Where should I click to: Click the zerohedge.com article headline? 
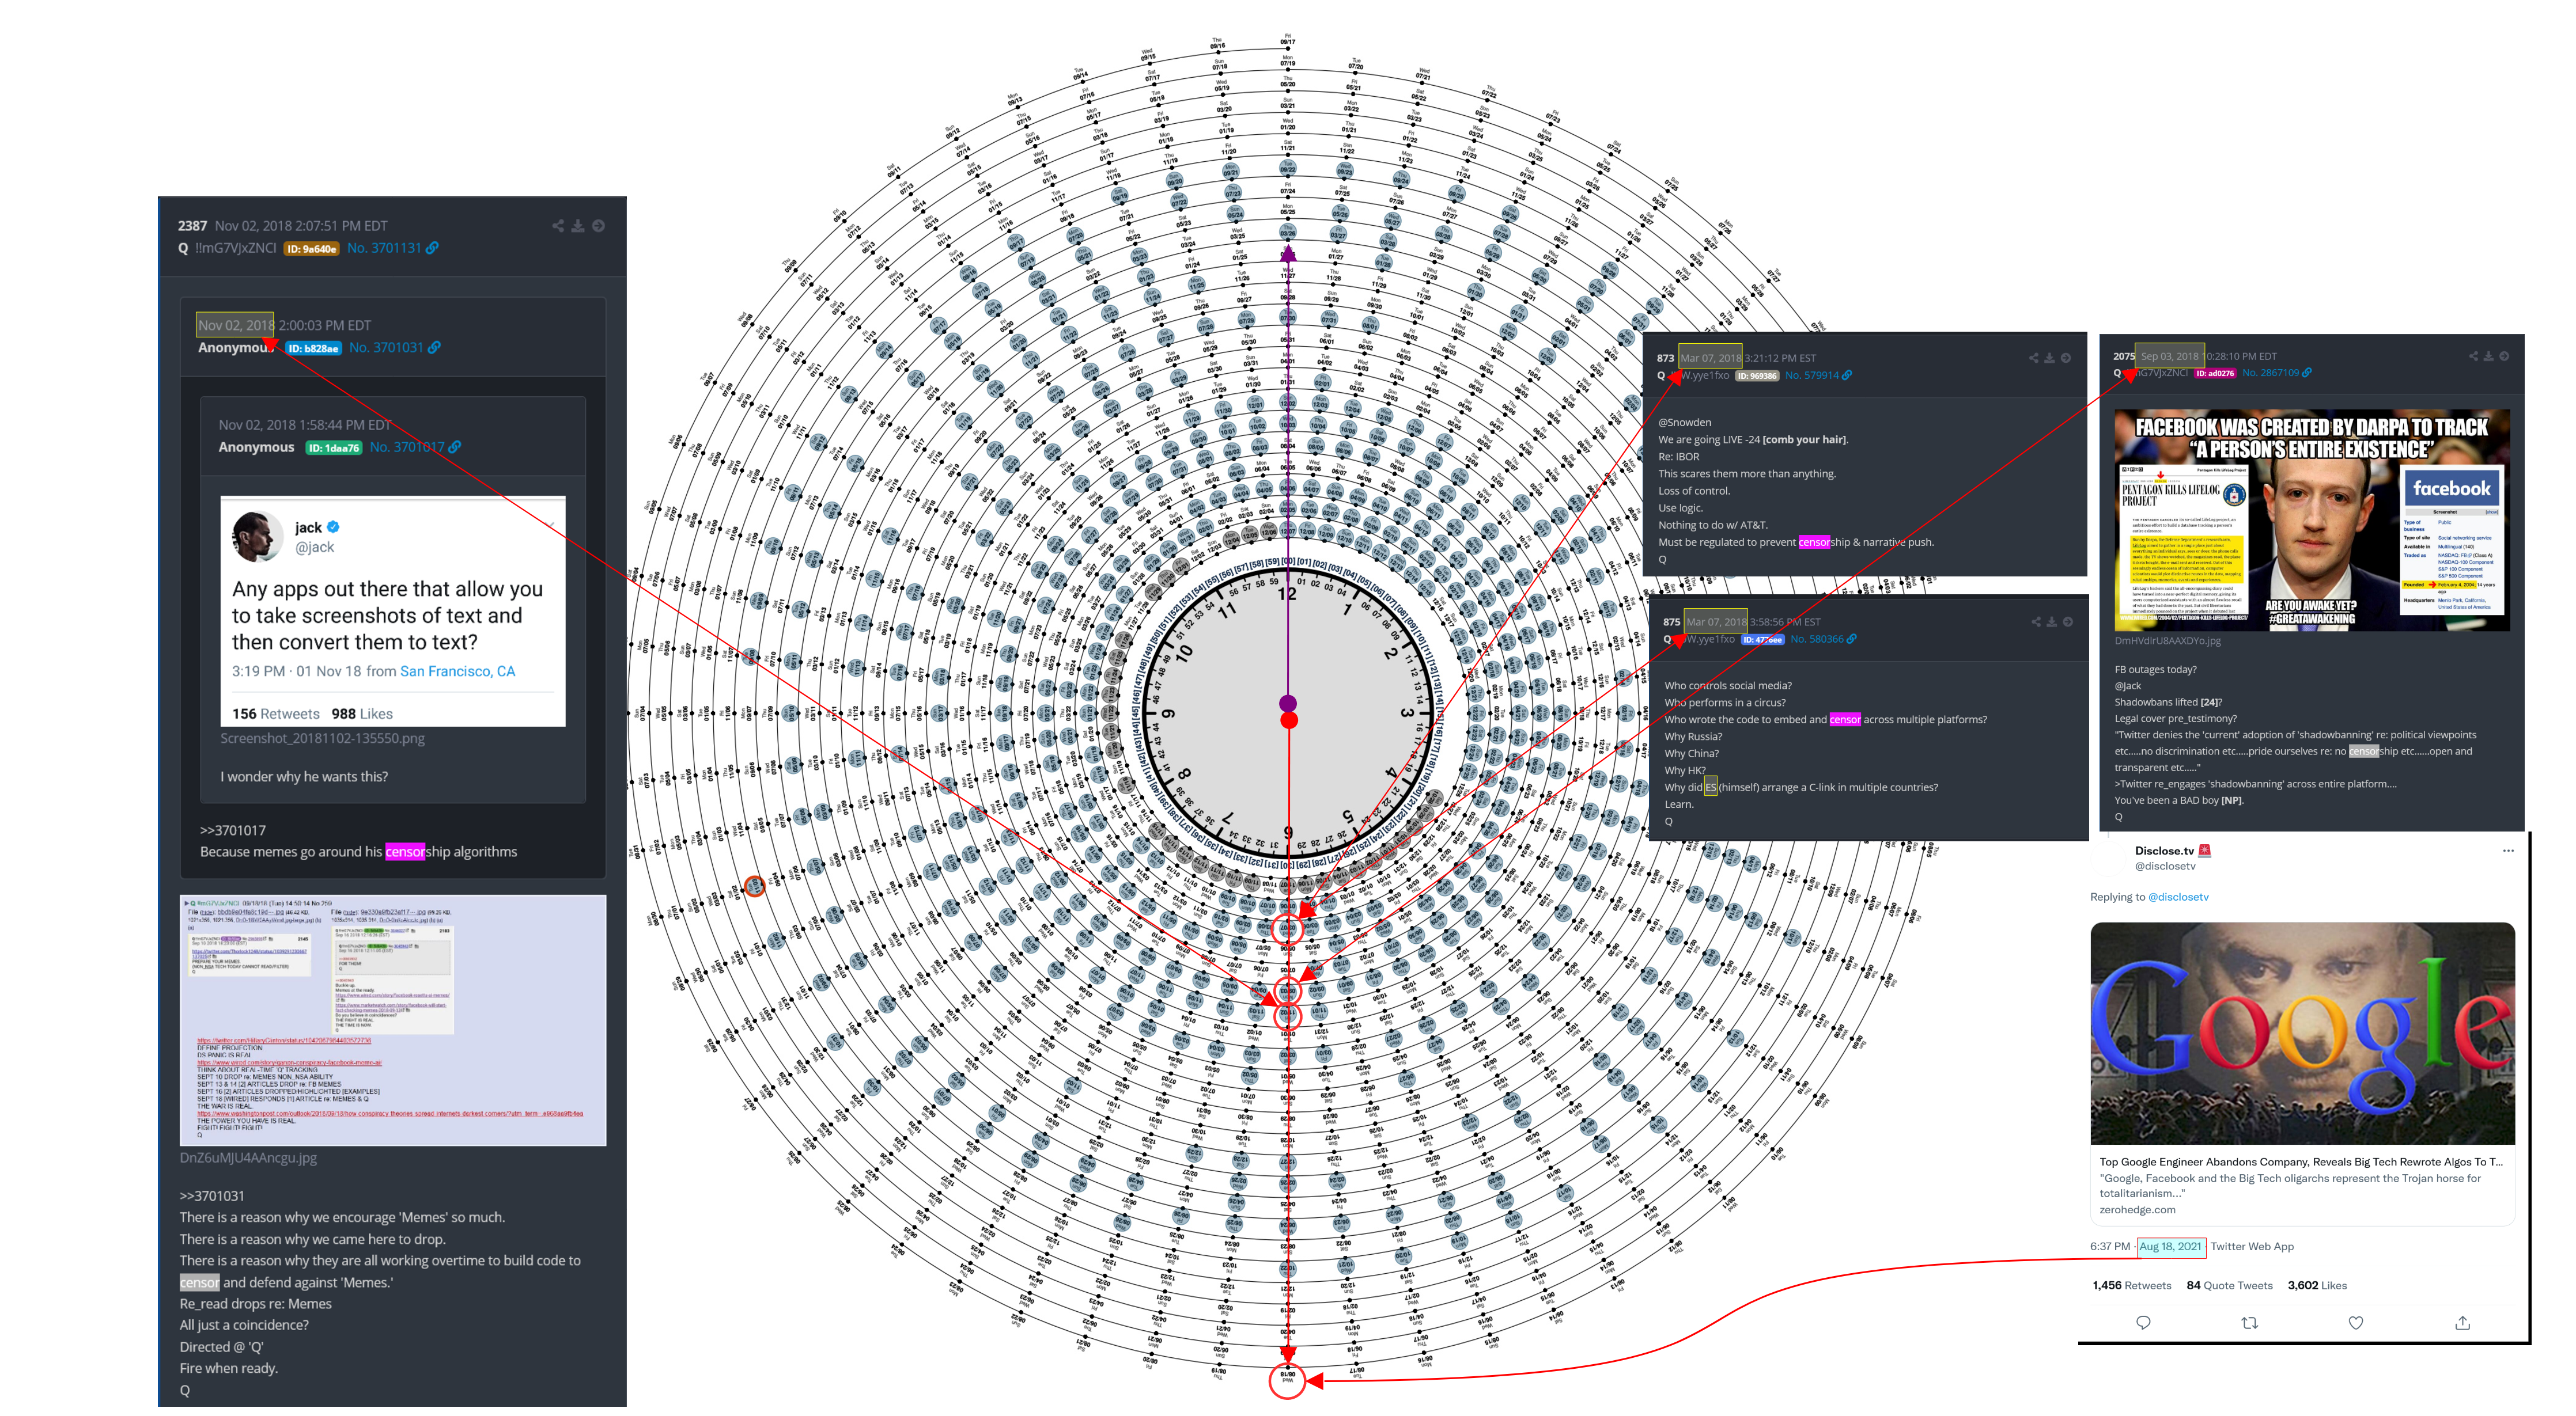tap(2300, 1161)
